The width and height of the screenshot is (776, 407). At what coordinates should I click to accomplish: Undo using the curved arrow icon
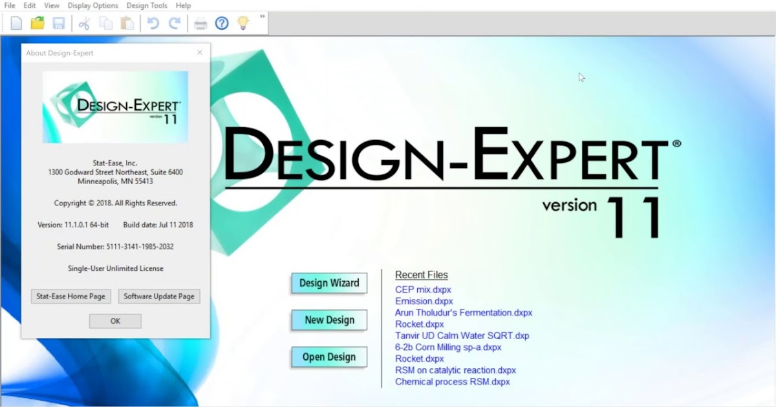point(153,23)
